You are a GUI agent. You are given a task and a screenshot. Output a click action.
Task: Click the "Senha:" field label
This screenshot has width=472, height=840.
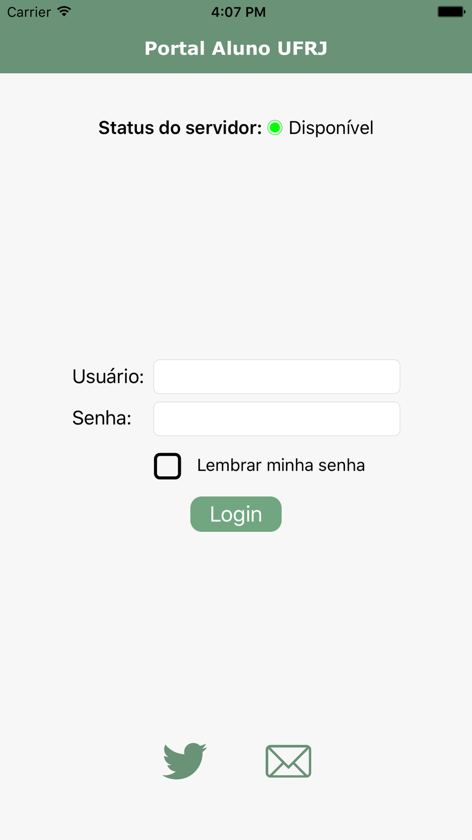(101, 418)
